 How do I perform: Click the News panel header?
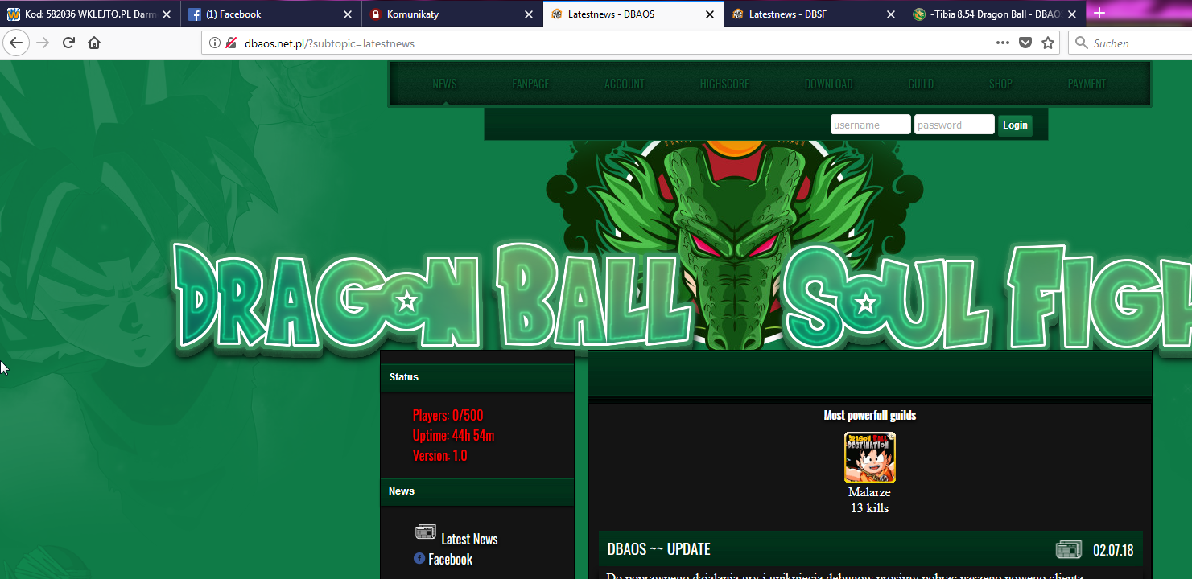click(x=477, y=491)
